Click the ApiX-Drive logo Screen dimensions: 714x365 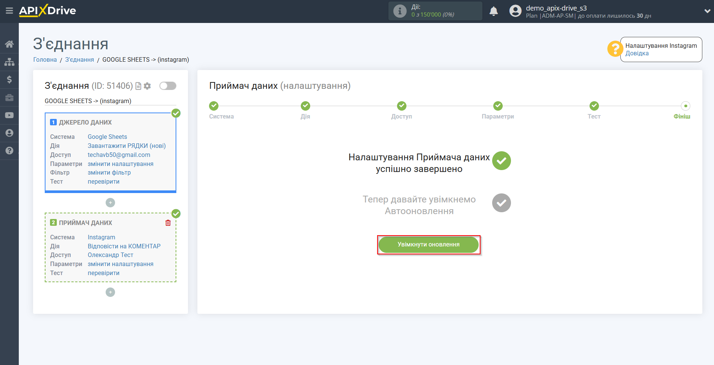(47, 11)
